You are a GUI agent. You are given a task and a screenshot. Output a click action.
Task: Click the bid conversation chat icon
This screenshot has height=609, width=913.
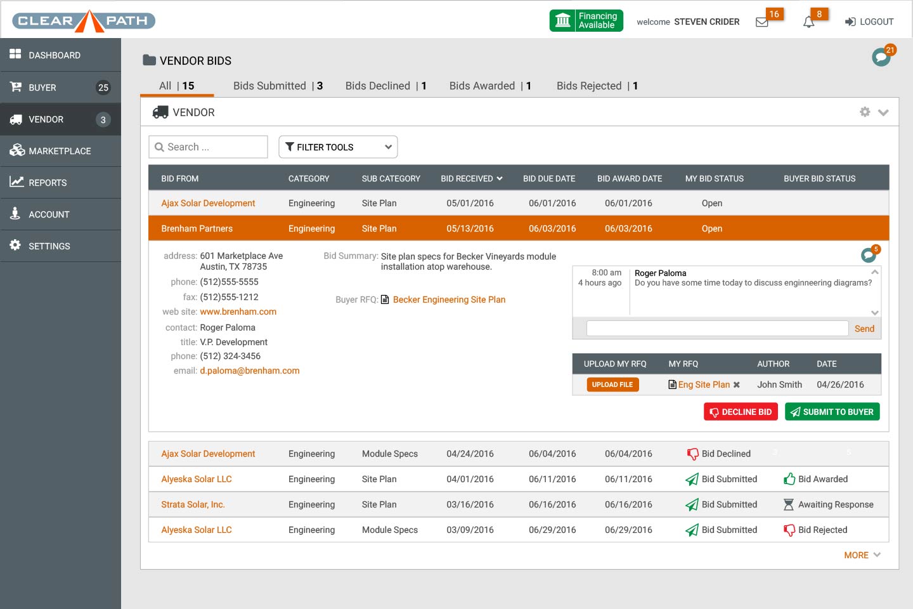(868, 255)
